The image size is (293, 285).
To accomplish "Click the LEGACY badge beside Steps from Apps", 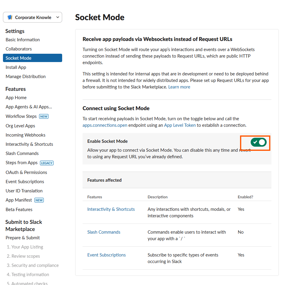I will (47, 163).
